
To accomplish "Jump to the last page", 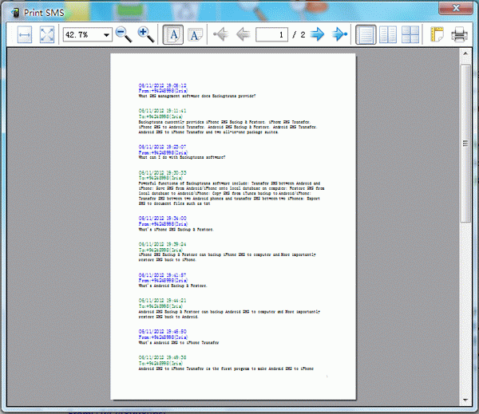I will click(339, 34).
